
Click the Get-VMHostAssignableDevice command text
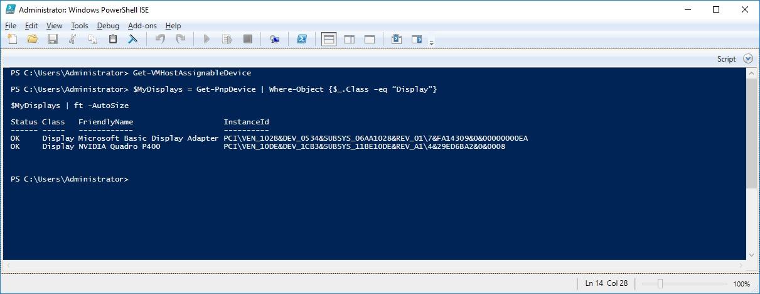[x=192, y=73]
